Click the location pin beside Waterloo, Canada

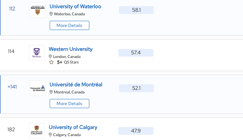click(x=51, y=14)
